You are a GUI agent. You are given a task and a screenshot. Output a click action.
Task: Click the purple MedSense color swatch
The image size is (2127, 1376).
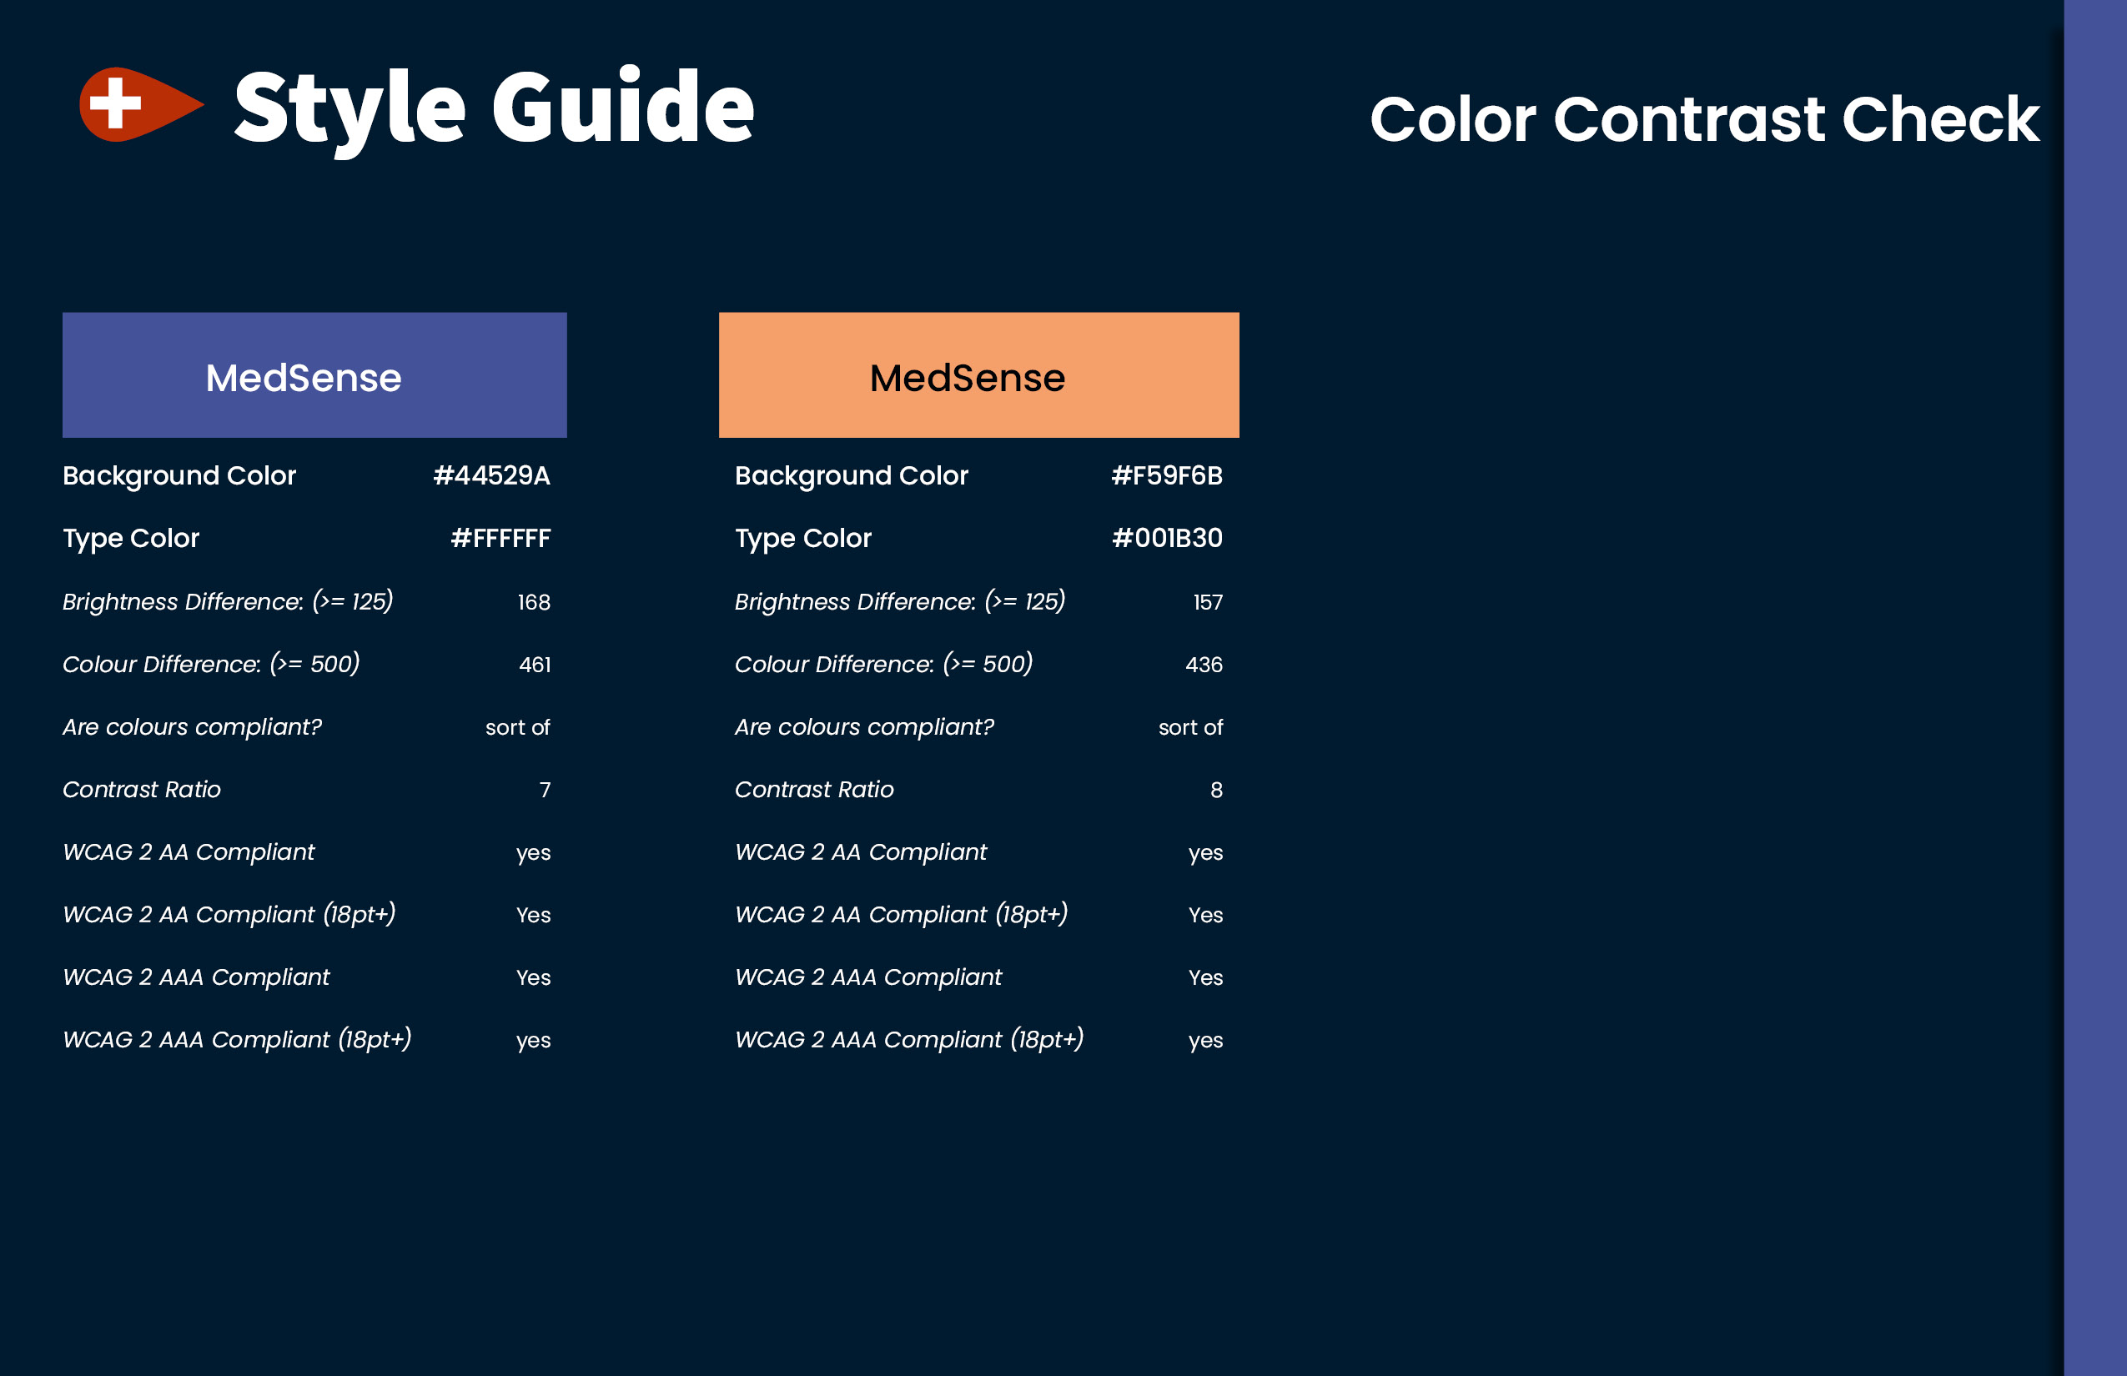[314, 375]
